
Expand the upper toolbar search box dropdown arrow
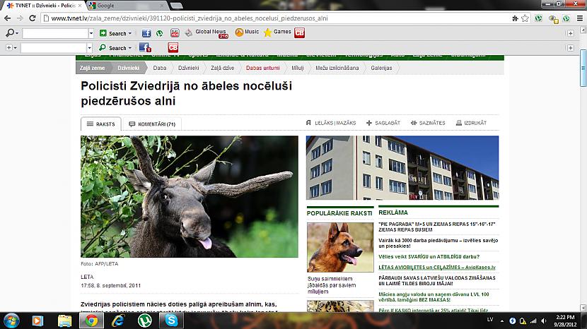tap(91, 33)
